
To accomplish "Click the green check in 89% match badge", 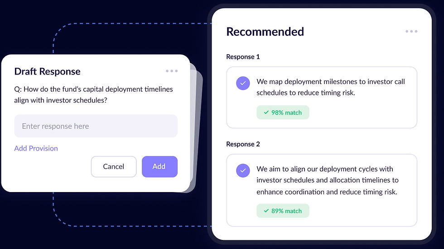I will coord(266,211).
